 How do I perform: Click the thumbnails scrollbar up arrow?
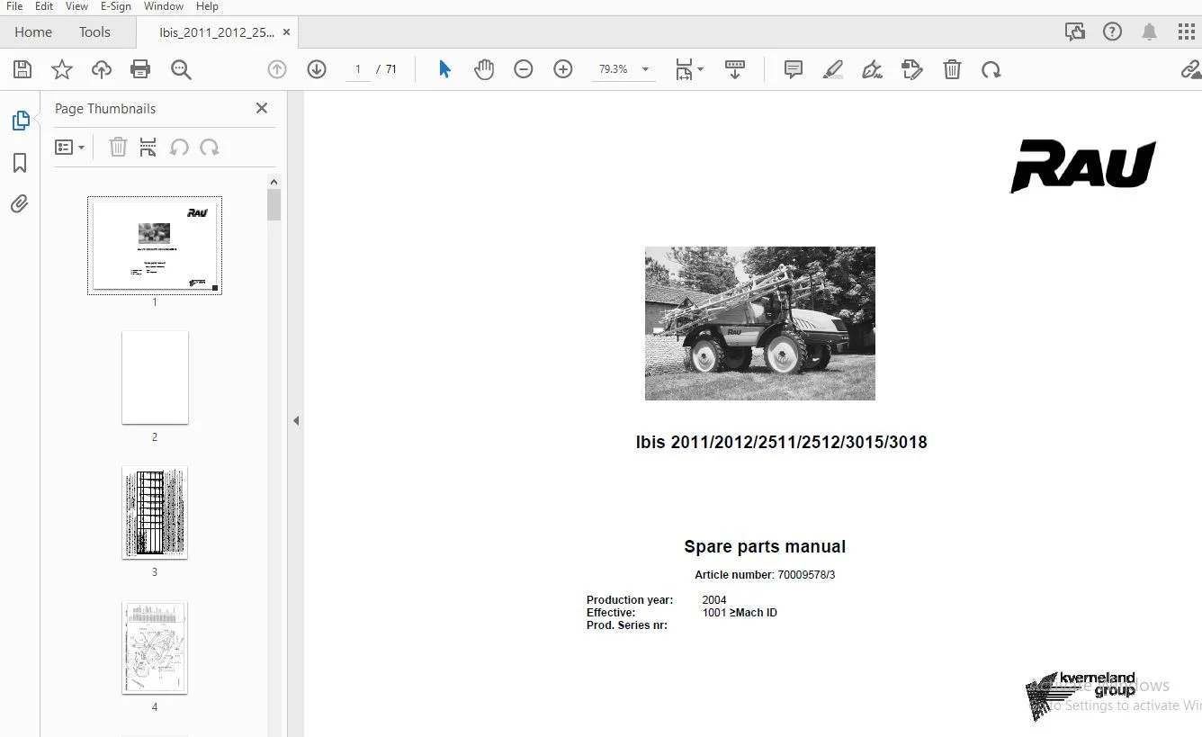click(274, 181)
